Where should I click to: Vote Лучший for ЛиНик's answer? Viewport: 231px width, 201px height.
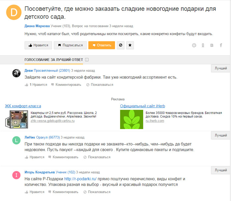pos(220,135)
